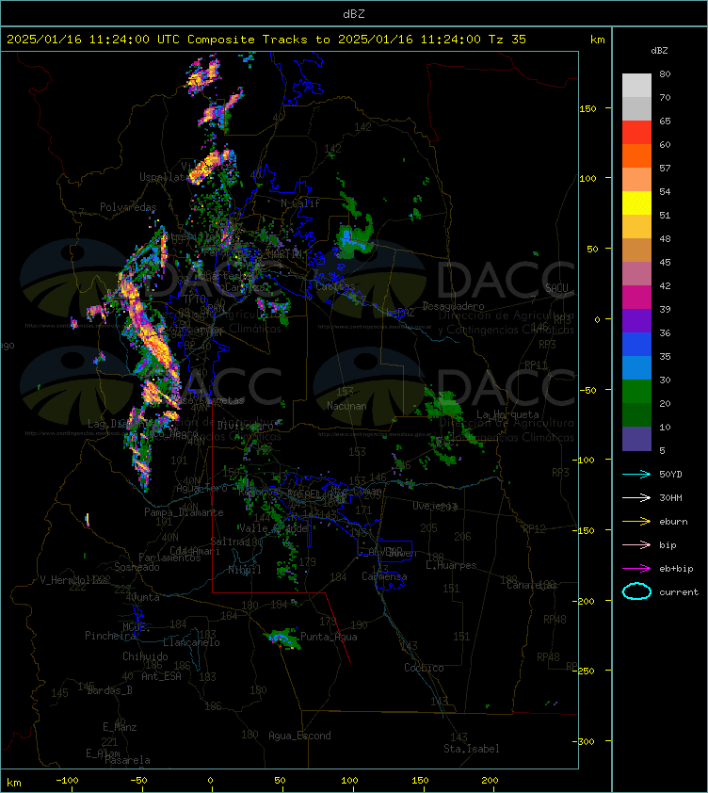Select the dark blue 36-35 dBZ swatch

636,345
